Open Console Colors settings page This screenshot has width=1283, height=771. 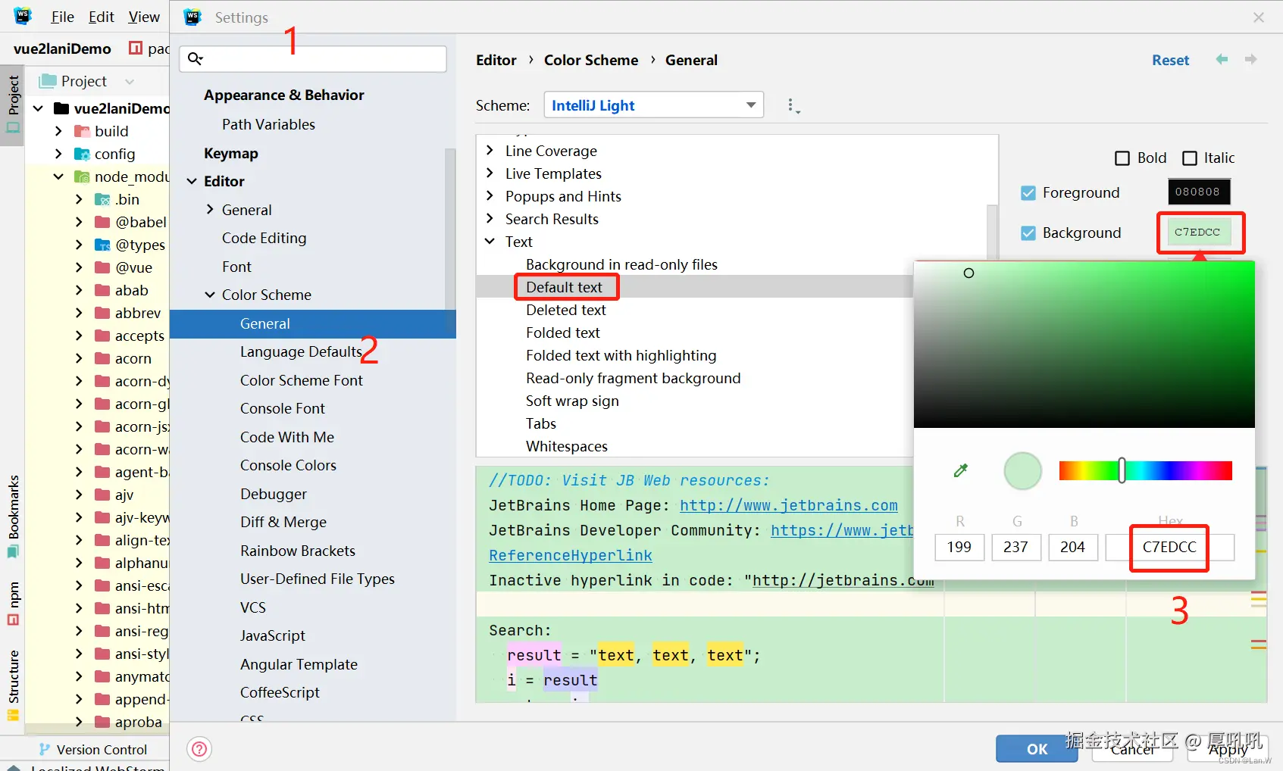tap(288, 465)
